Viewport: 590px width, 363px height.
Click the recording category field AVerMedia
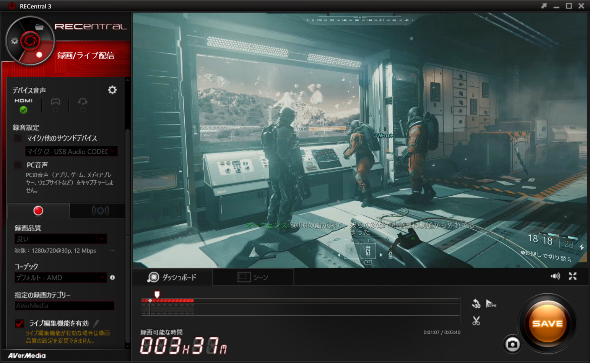[64, 306]
